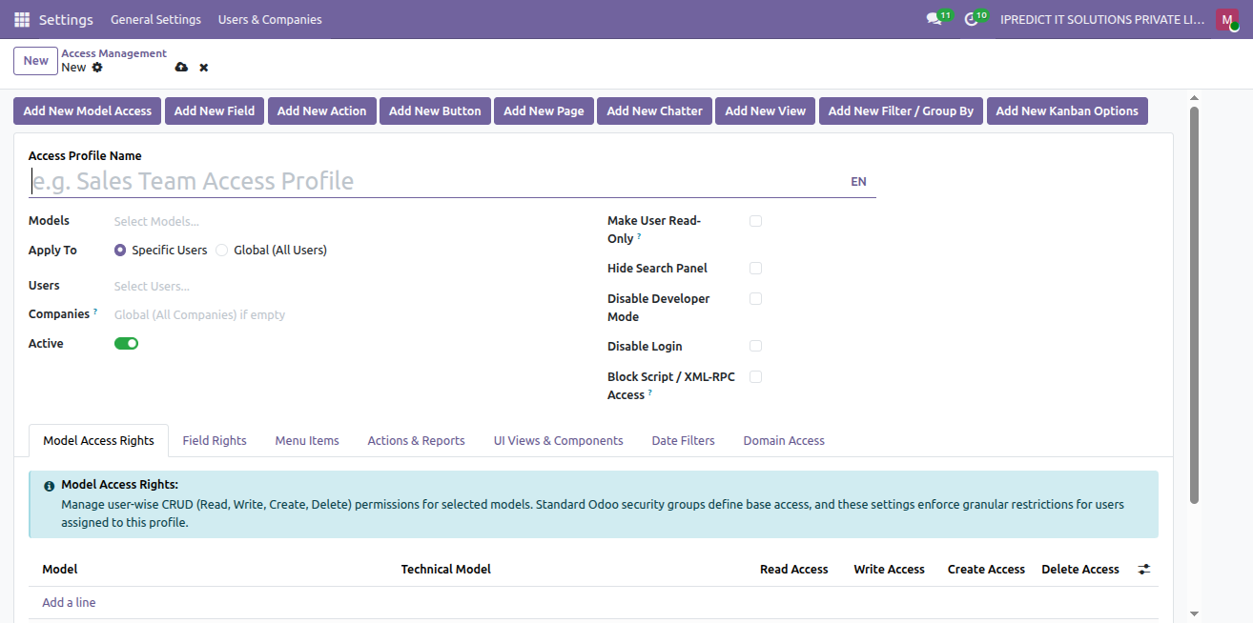
Task: Click the Settings app title
Action: 66,19
